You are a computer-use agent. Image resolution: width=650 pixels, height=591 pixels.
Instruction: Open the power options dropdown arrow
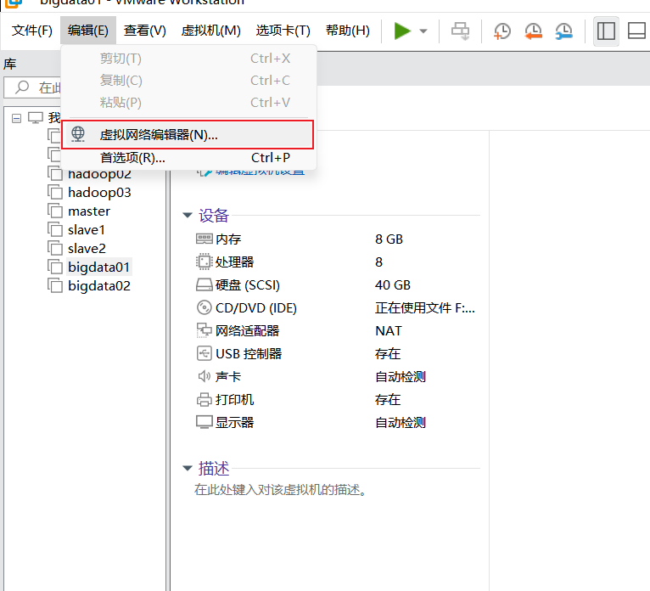(x=423, y=31)
